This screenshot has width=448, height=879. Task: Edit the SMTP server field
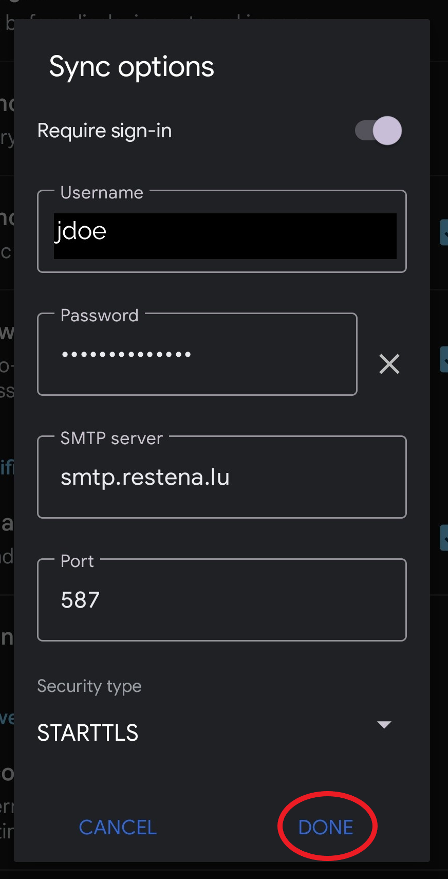pos(222,477)
